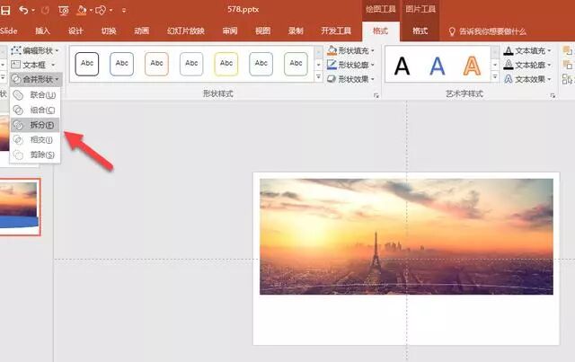Expand the WordArt styles gallery more arrow
Image resolution: width=575 pixels, height=362 pixels.
[x=495, y=76]
